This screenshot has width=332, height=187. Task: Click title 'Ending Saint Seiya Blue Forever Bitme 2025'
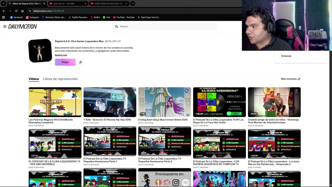(163, 120)
